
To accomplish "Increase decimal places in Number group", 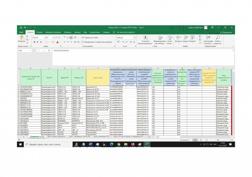I will [130, 42].
